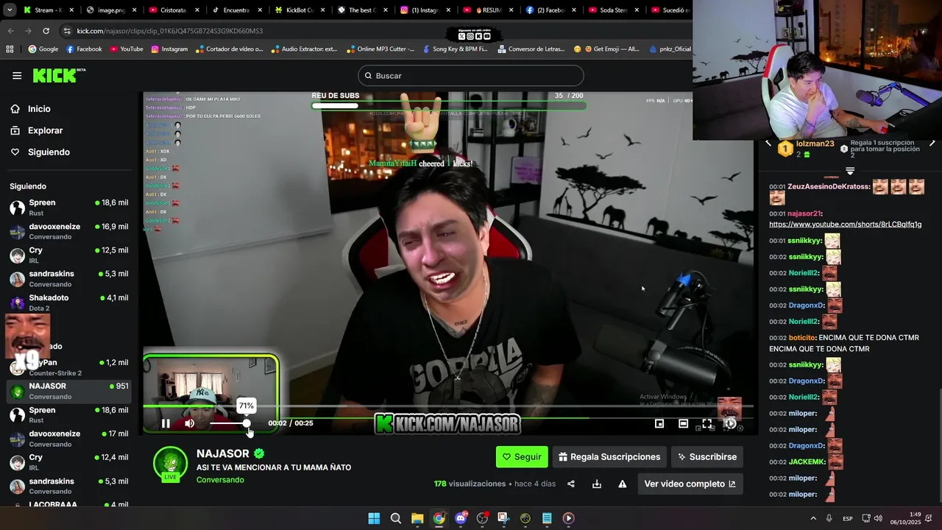The width and height of the screenshot is (942, 530).
Task: Open YouTube bookmark
Action: (x=127, y=49)
